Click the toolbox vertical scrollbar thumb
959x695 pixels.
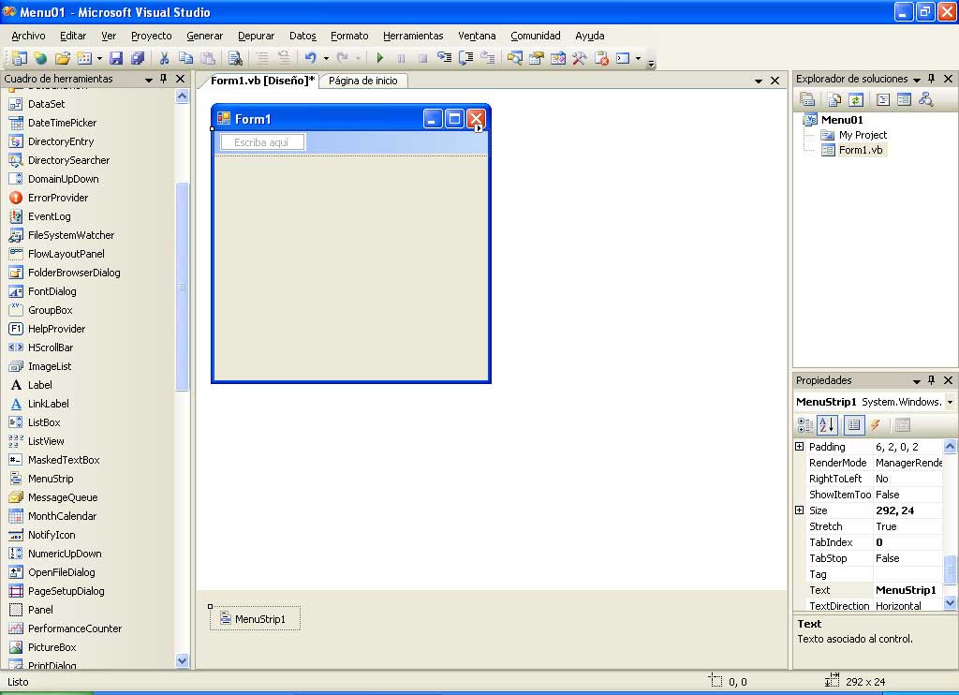pyautogui.click(x=183, y=286)
